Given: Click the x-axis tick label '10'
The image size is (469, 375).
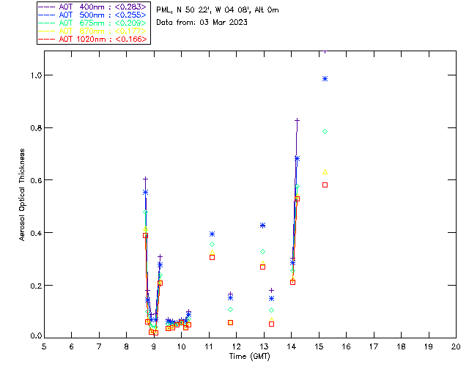Looking at the screenshot, I should [x=181, y=346].
